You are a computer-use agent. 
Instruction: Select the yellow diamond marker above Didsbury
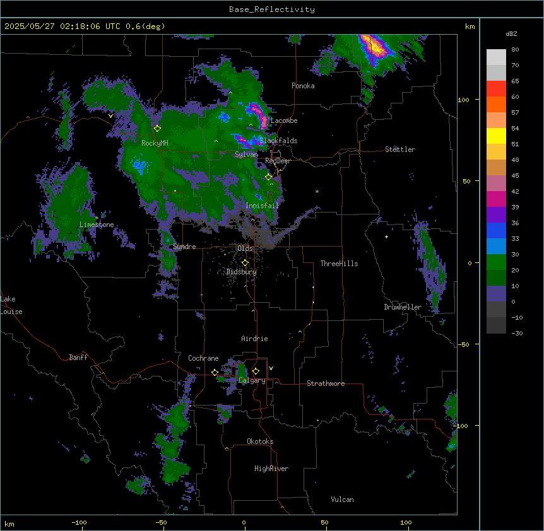(245, 263)
